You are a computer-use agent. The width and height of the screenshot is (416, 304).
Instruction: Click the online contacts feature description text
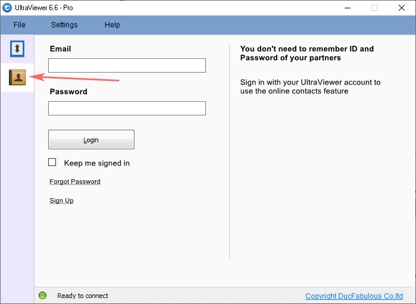[x=310, y=87]
